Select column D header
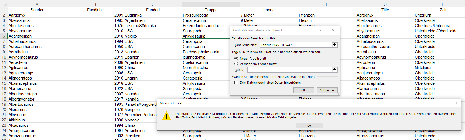Viewport: 465px width, 140px height. [211, 4]
